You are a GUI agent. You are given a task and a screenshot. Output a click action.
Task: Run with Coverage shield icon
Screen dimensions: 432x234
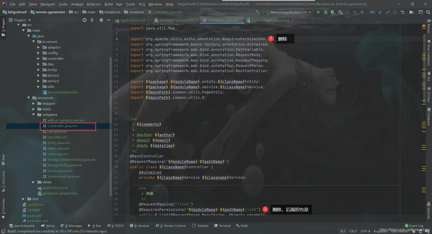(333, 12)
